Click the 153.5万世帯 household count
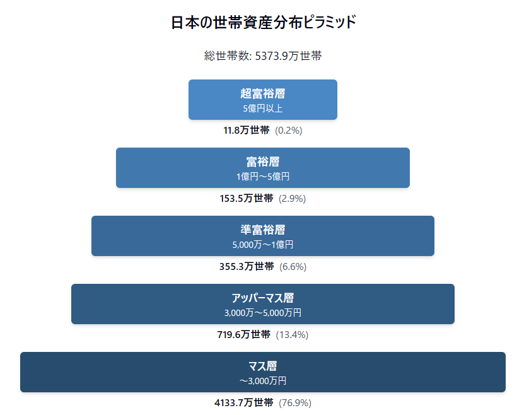 (x=247, y=199)
